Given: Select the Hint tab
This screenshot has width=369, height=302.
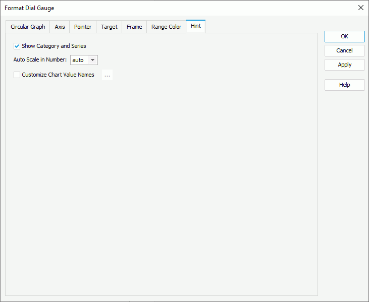Looking at the screenshot, I should [195, 26].
